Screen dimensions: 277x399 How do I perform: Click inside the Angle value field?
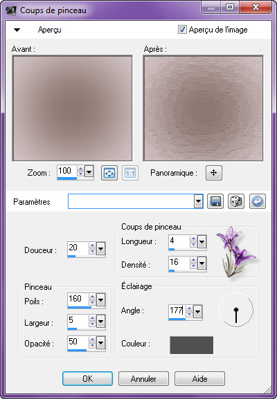coord(177,310)
